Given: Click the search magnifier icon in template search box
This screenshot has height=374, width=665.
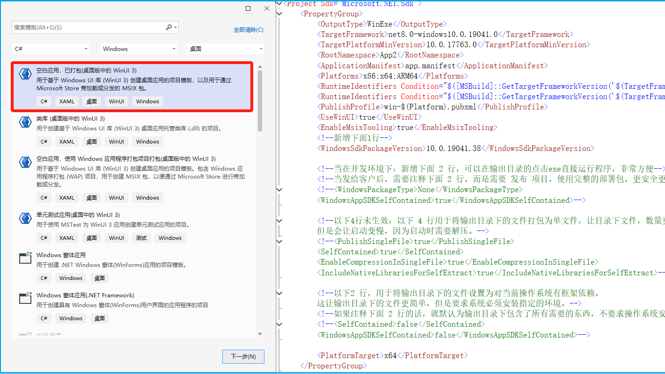Looking at the screenshot, I should click(x=169, y=28).
